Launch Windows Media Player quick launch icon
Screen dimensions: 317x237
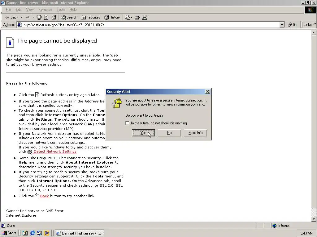[x=46, y=233]
